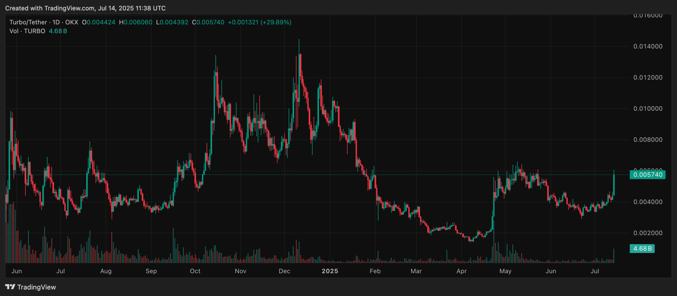
Task: Select the Feb label on time axis
Action: (x=375, y=271)
